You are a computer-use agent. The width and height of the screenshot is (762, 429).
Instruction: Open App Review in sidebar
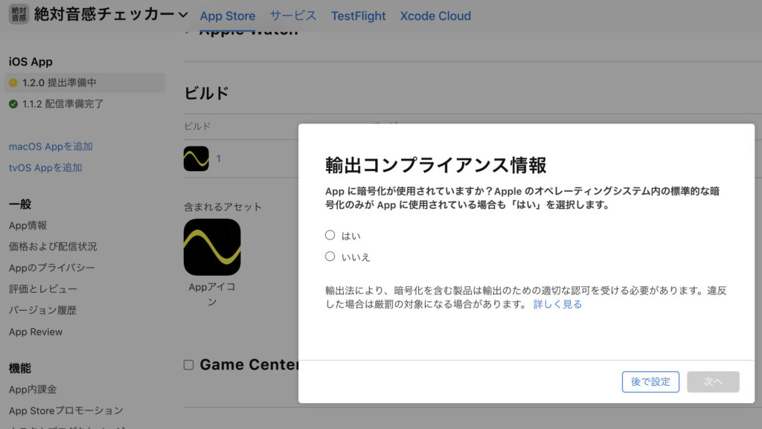(x=36, y=332)
